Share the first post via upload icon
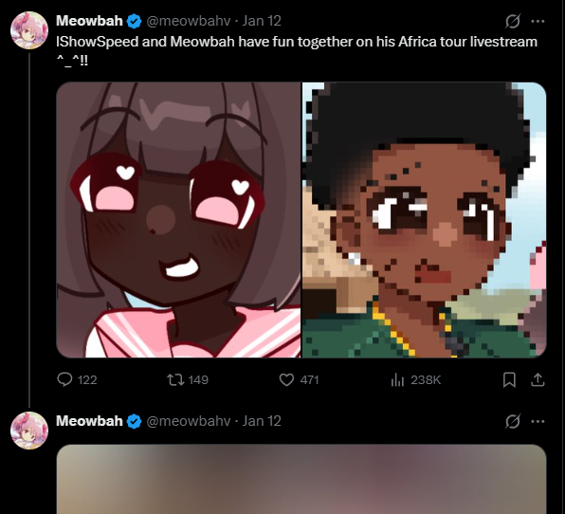This screenshot has width=565, height=514. 538,379
